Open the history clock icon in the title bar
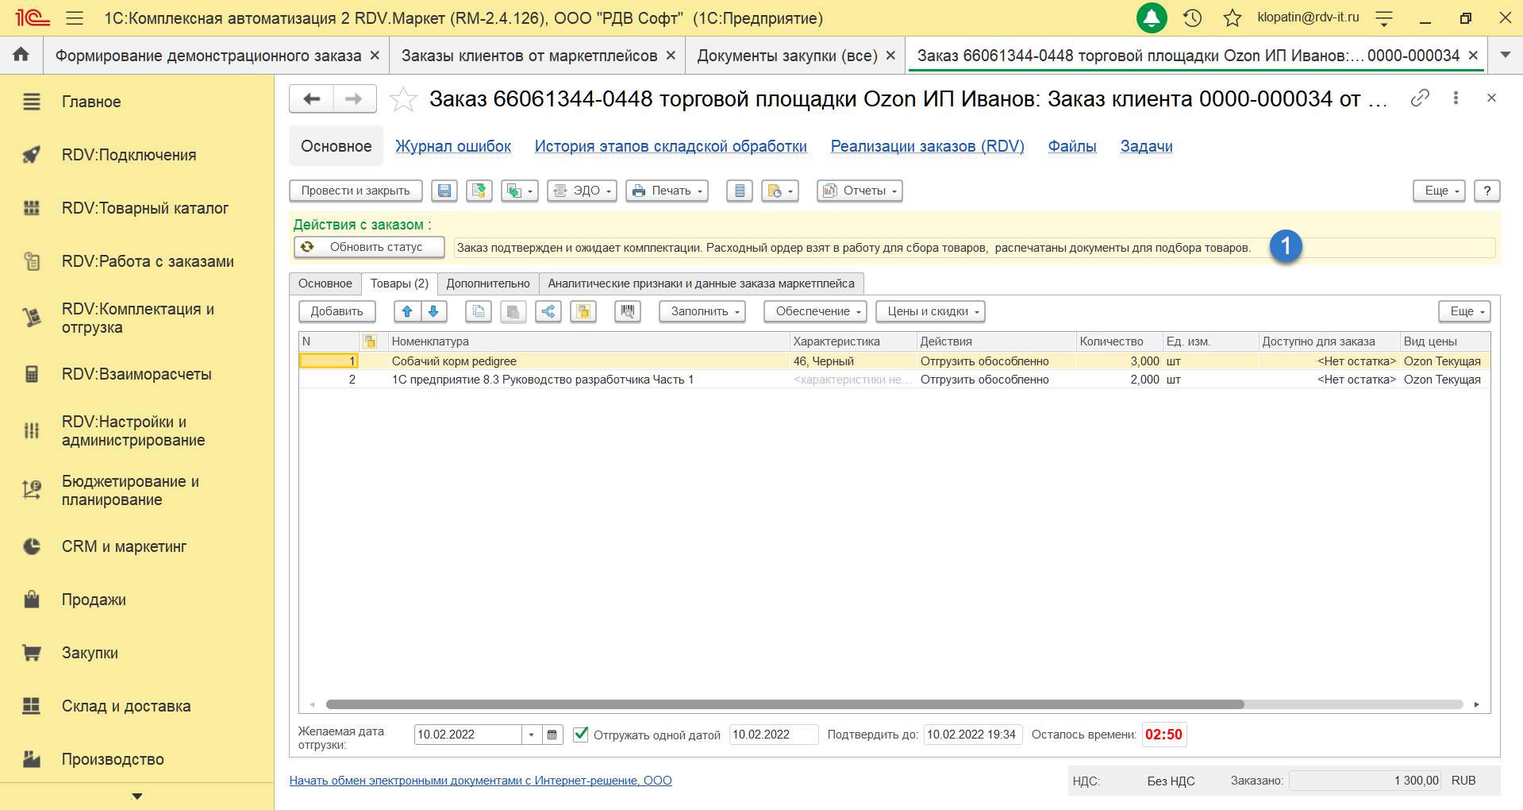This screenshot has height=810, width=1523. pyautogui.click(x=1192, y=17)
